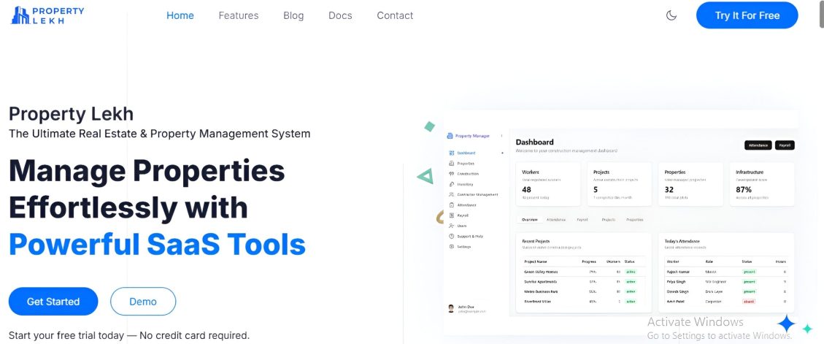Click the Get Started button
Screen dimensions: 824x344
pyautogui.click(x=53, y=301)
